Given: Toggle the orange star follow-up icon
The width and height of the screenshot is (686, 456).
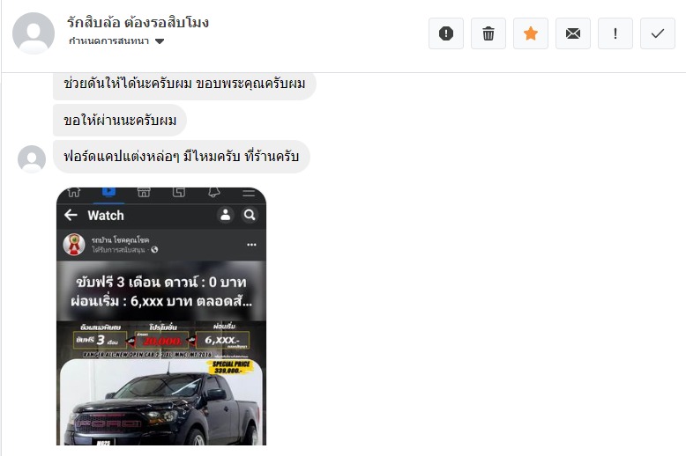Looking at the screenshot, I should [x=531, y=33].
